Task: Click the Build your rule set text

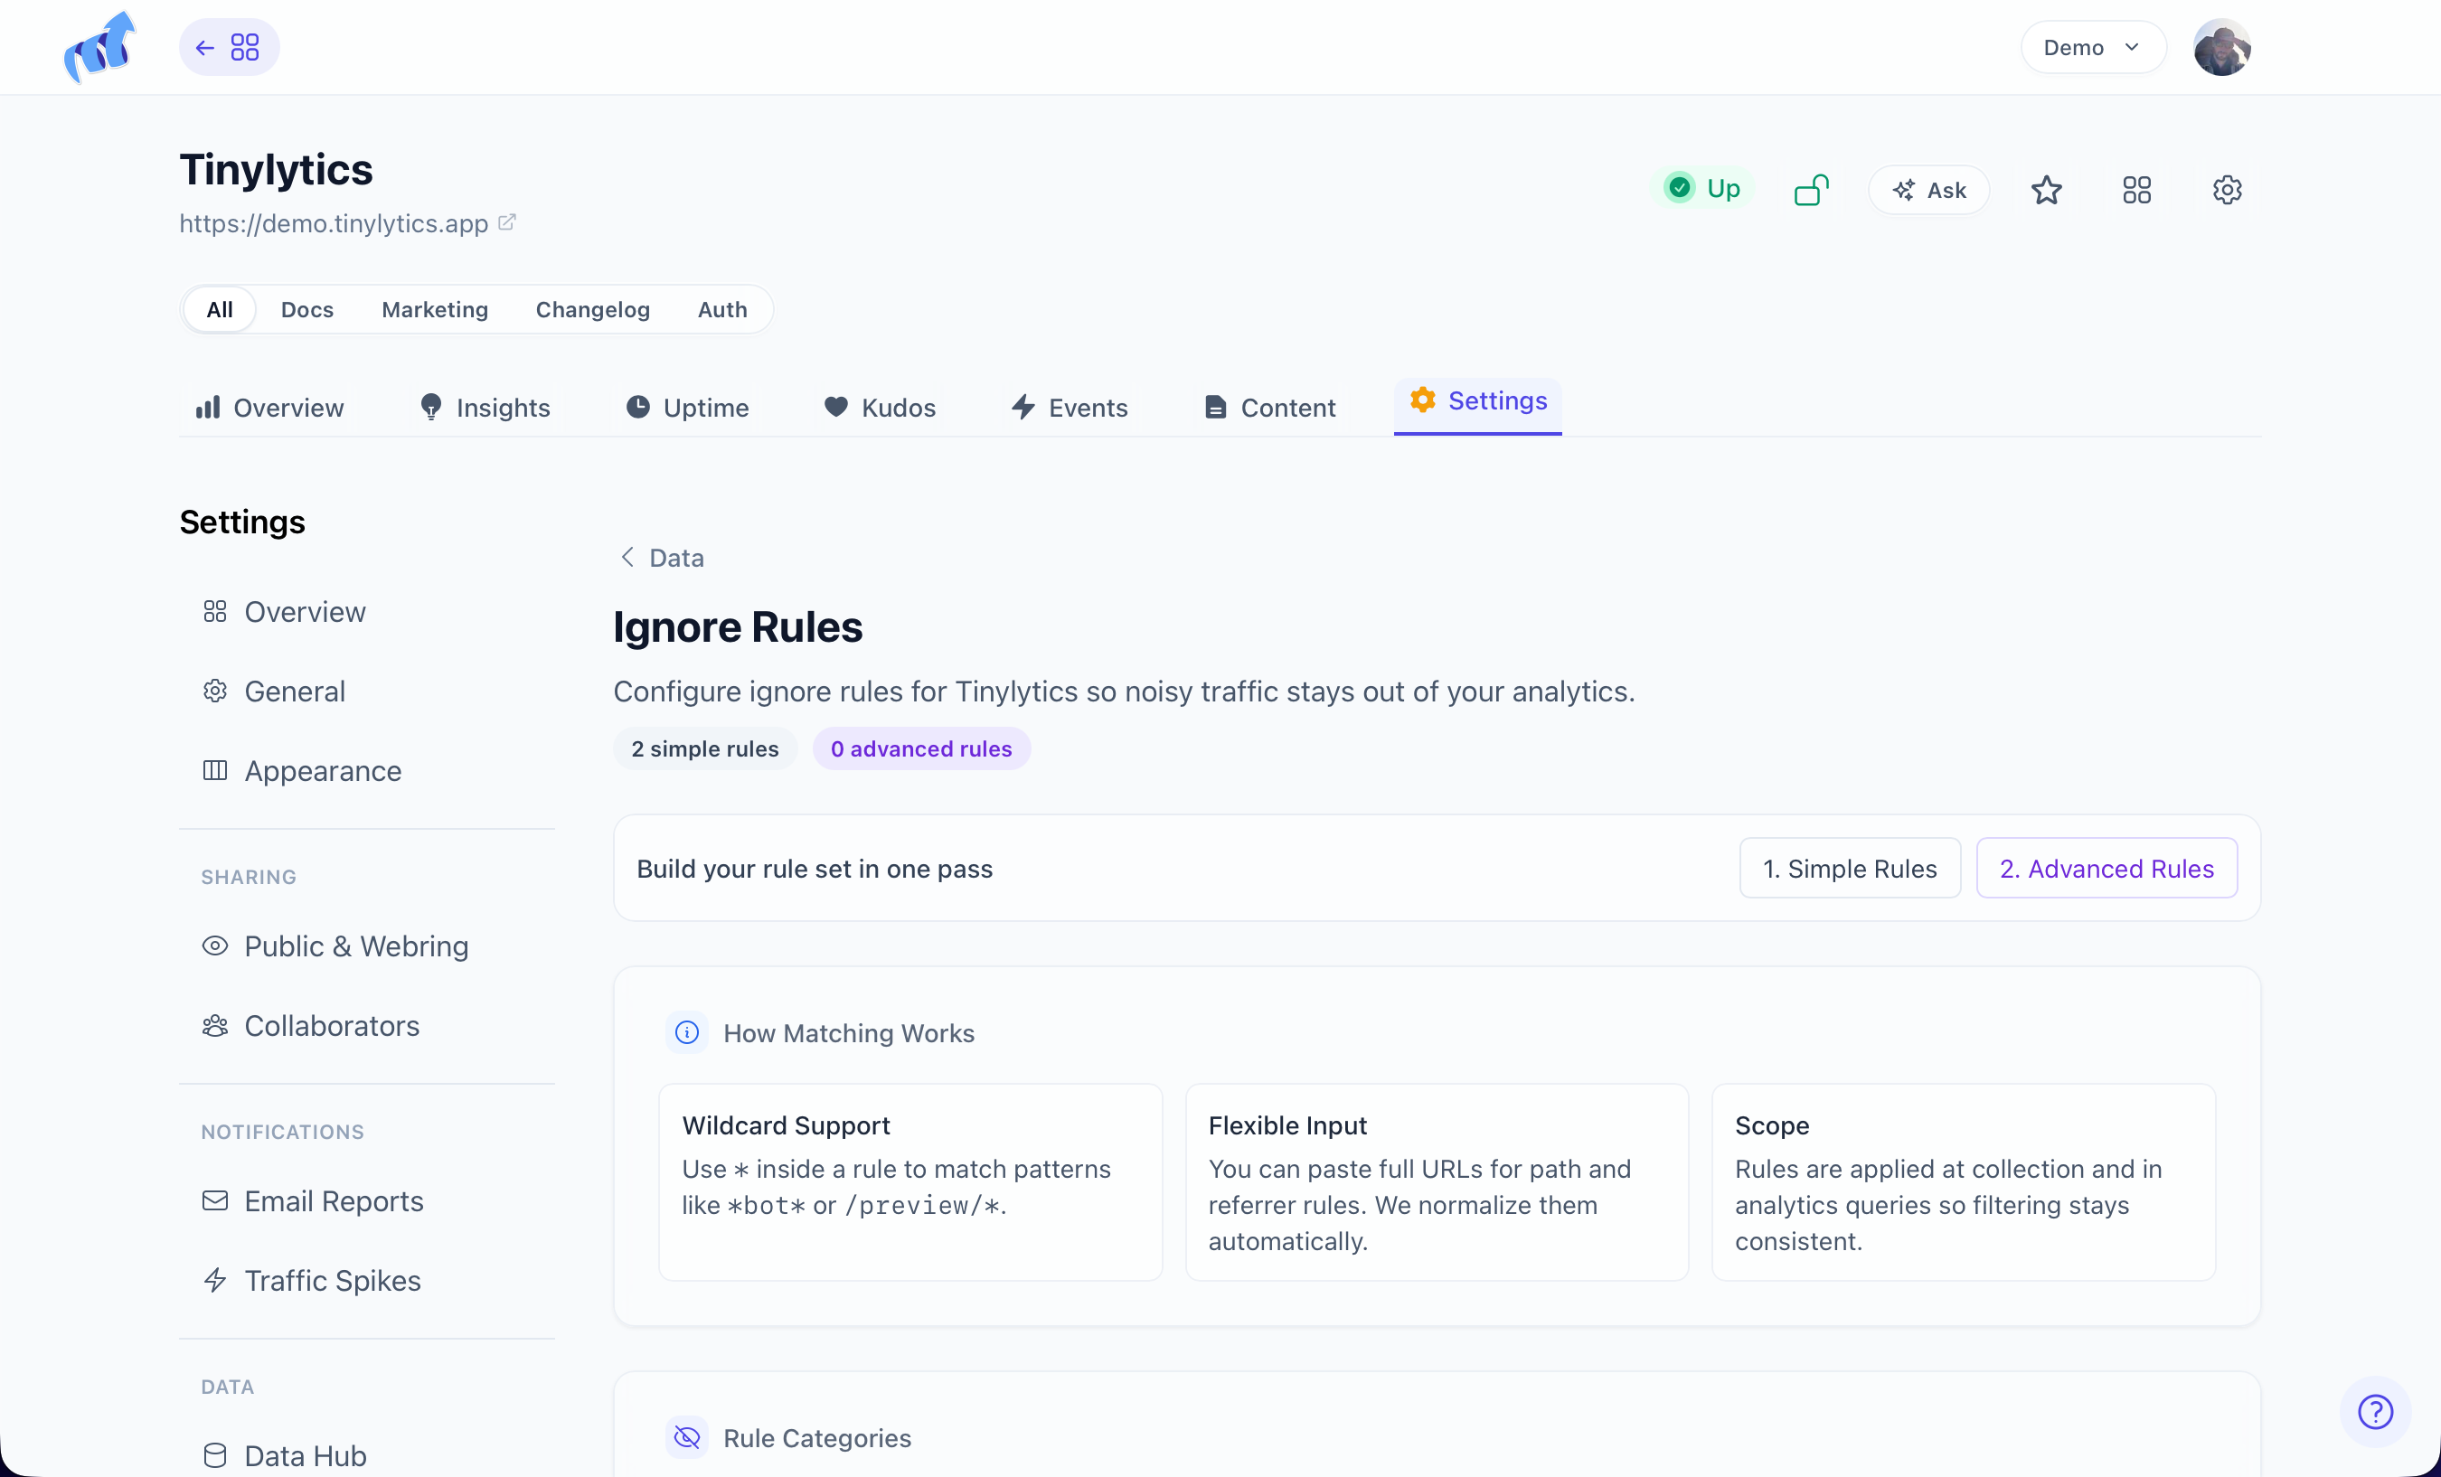Action: click(x=815, y=869)
